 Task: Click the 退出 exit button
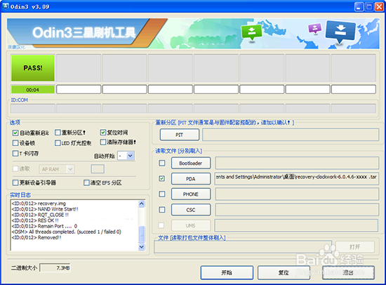[348, 272]
